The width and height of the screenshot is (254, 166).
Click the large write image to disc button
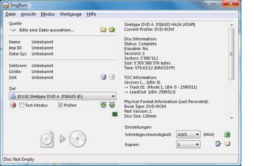coord(63,139)
